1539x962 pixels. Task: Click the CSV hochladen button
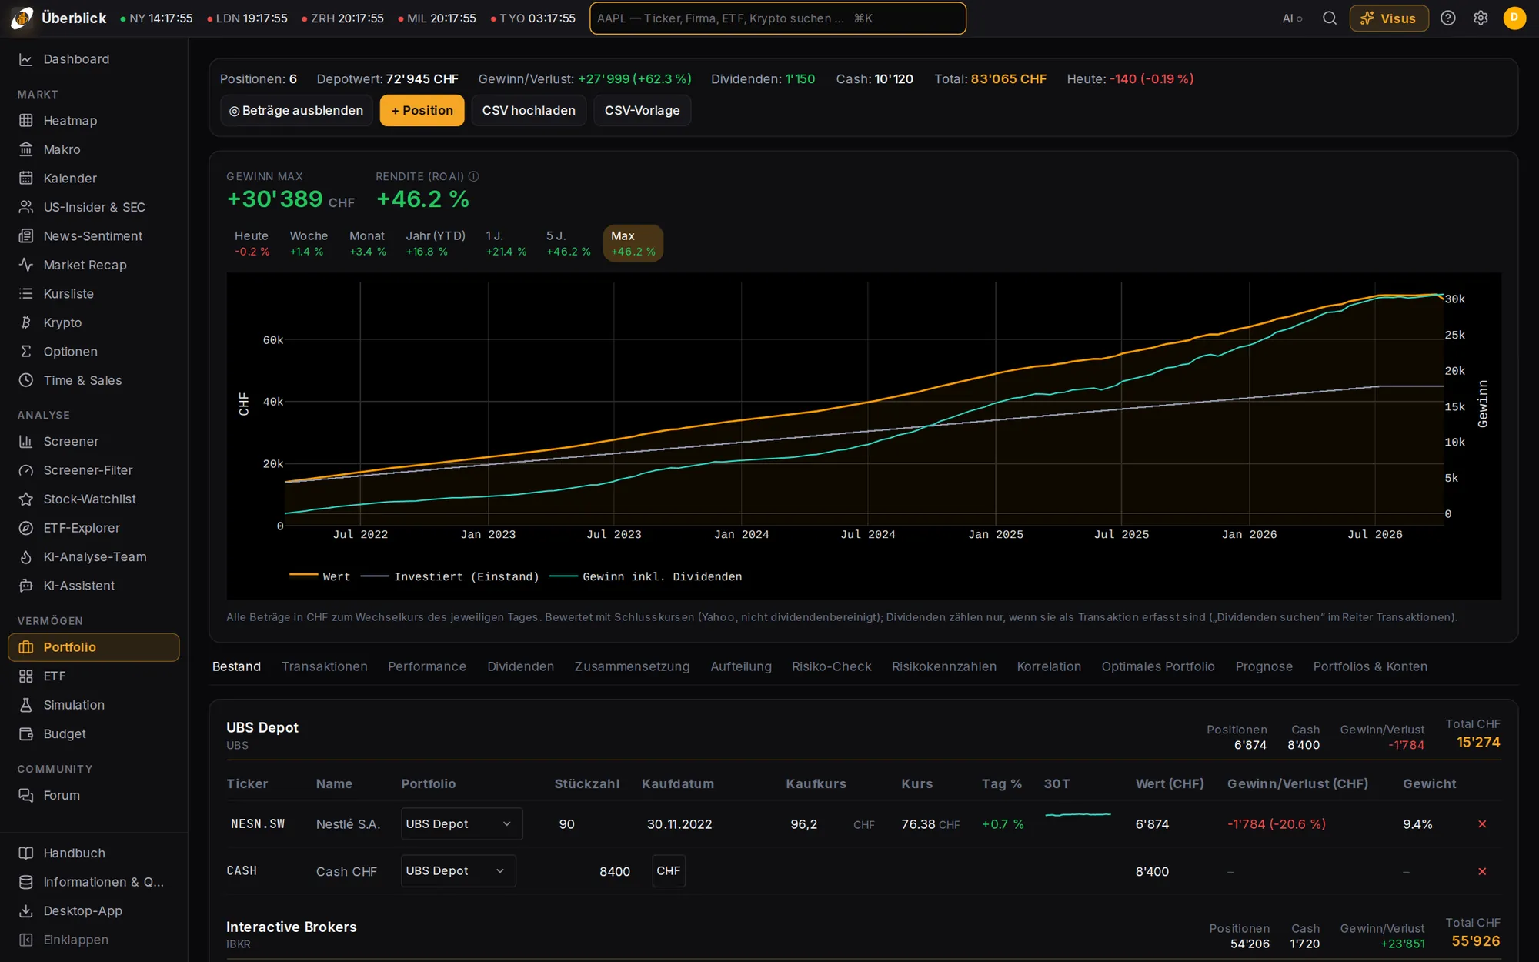pos(529,111)
